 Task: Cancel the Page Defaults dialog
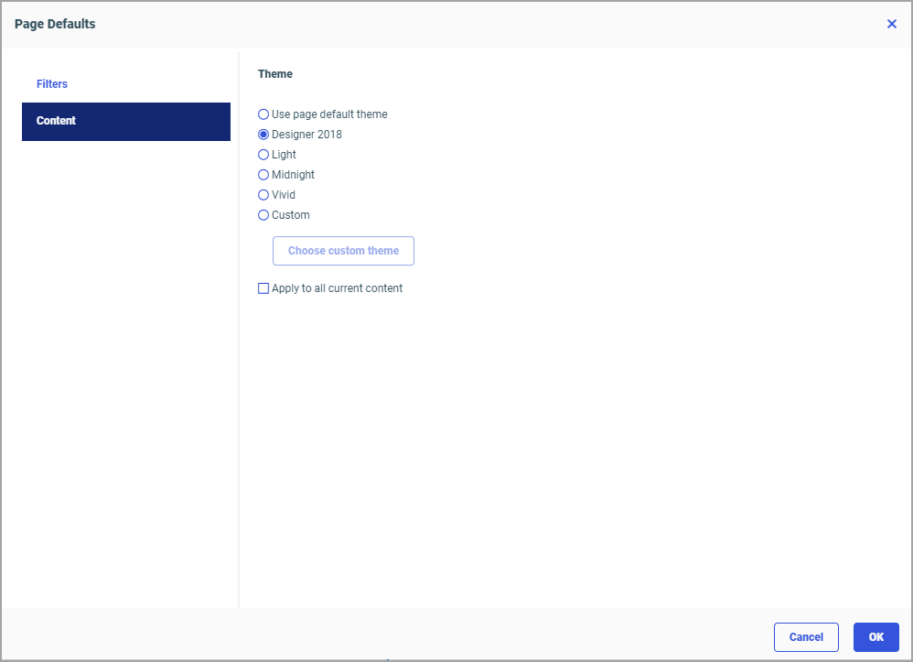pyautogui.click(x=806, y=636)
